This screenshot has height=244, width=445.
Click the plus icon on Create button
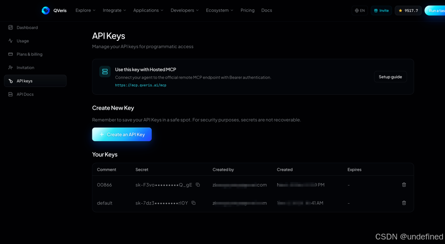tap(102, 134)
